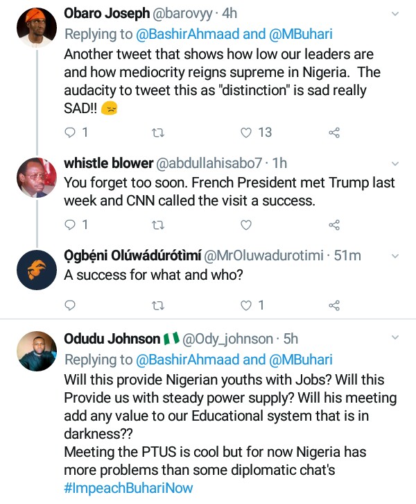Viewport: 416px width, 504px height.
Task: Share whistle blower's tweet
Action: tap(333, 225)
